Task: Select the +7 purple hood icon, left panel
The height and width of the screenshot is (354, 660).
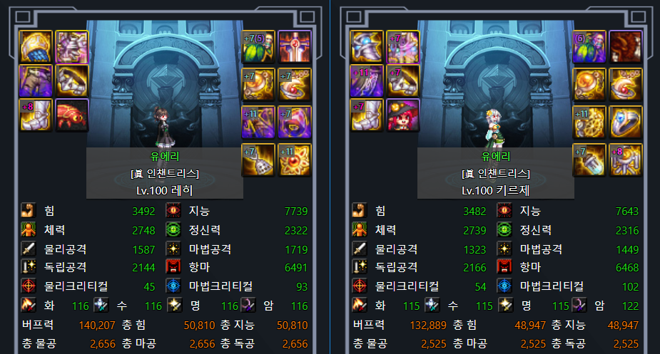Action: pos(295,123)
